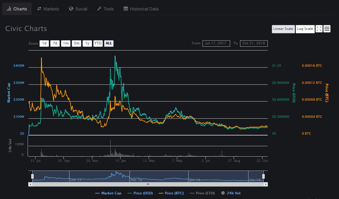The height and width of the screenshot is (199, 339).
Task: Click the Jun '18 navigator label
Action: click(195, 180)
